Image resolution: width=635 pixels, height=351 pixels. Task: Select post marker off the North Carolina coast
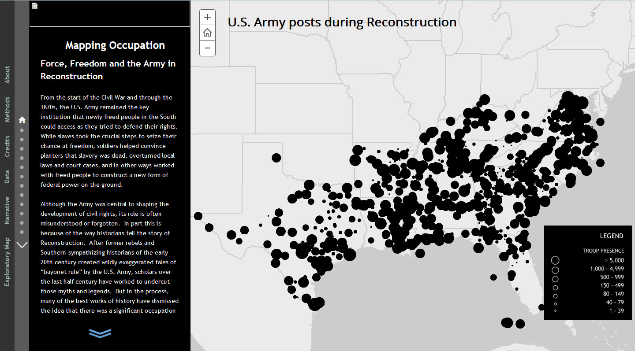[600, 163]
